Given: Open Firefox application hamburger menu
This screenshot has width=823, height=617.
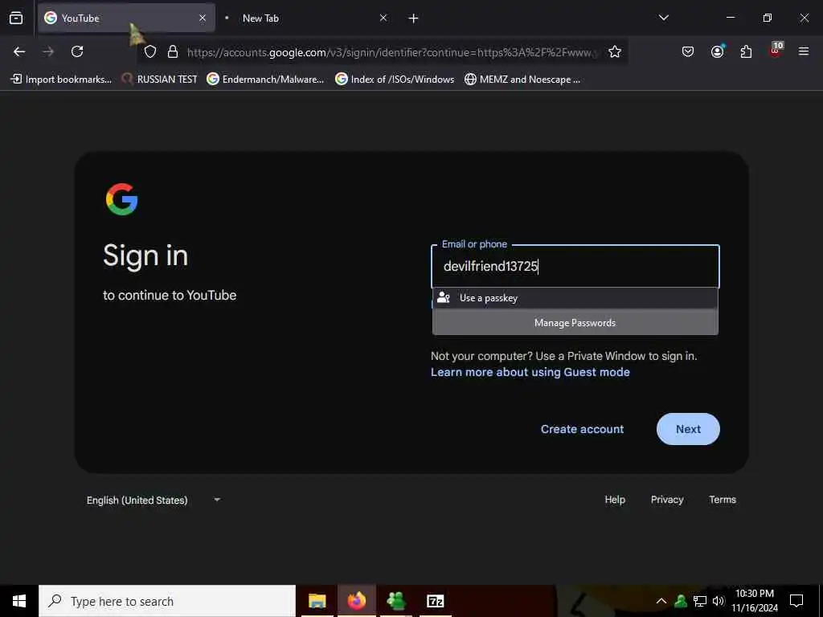Looking at the screenshot, I should pyautogui.click(x=804, y=51).
